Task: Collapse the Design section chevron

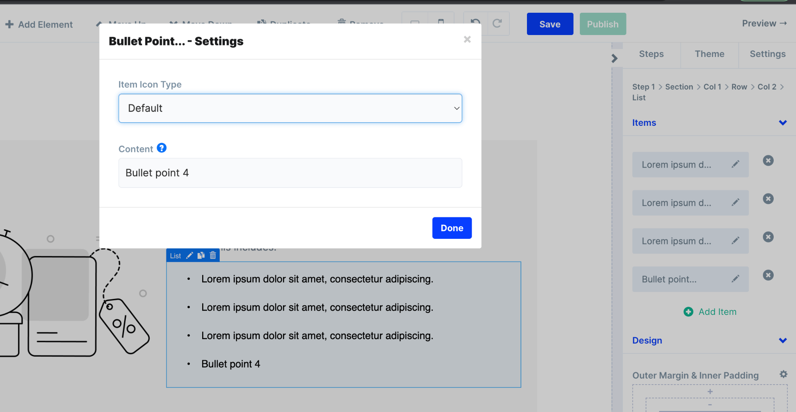Action: (x=782, y=340)
